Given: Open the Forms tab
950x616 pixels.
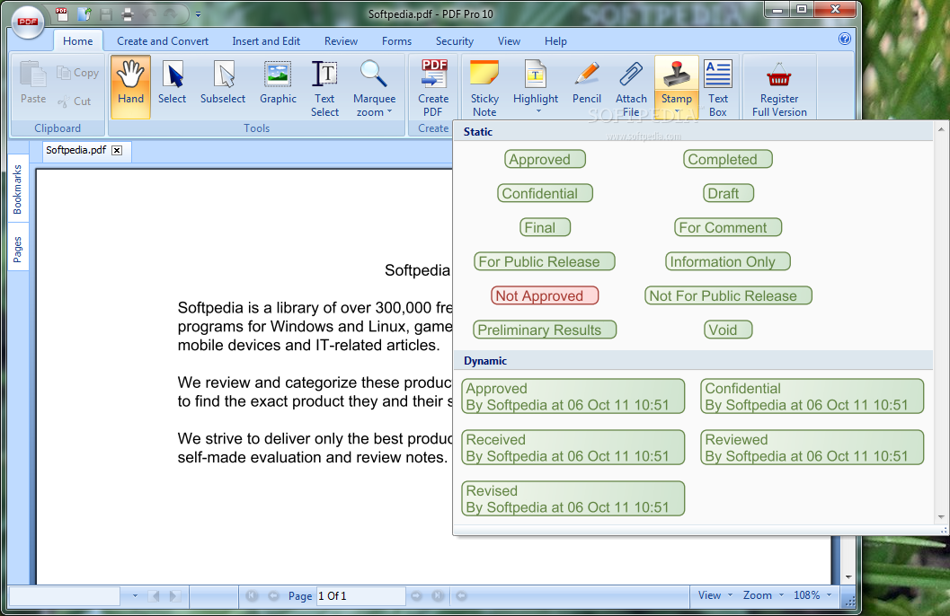Looking at the screenshot, I should coord(396,41).
